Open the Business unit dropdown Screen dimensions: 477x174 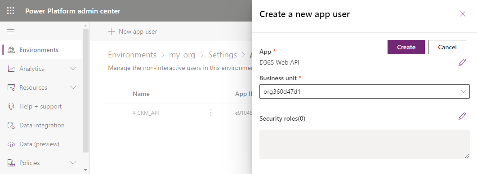[365, 91]
